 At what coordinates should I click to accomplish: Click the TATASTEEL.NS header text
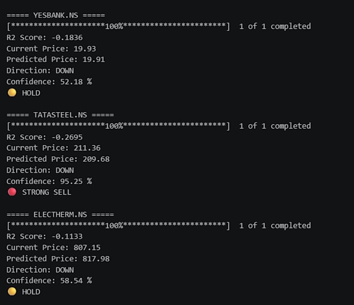point(60,115)
